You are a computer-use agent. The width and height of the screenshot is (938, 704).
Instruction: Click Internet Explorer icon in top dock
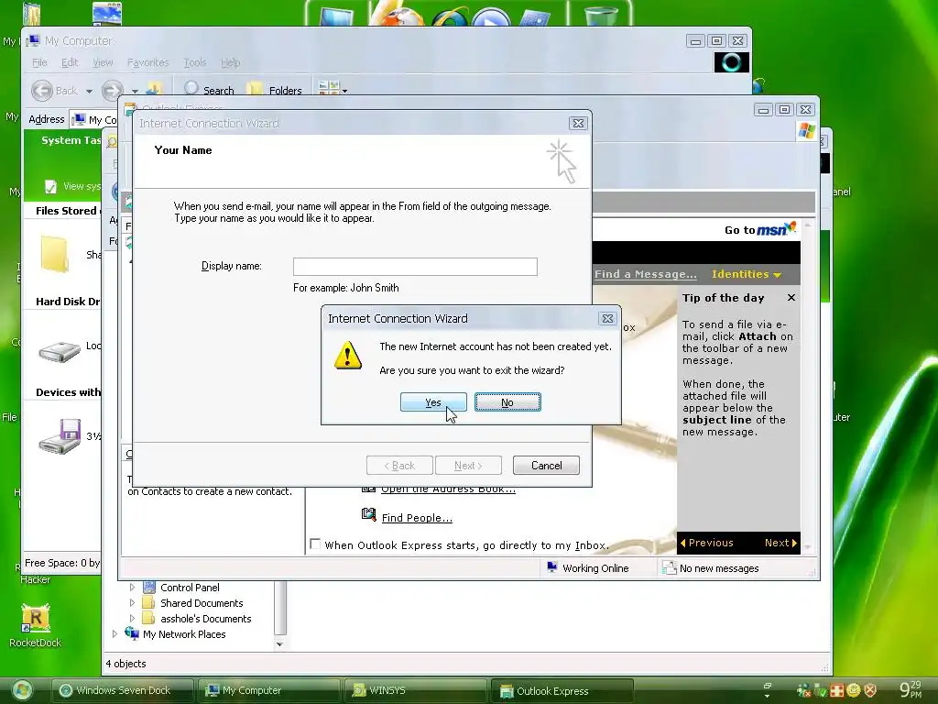click(x=450, y=16)
